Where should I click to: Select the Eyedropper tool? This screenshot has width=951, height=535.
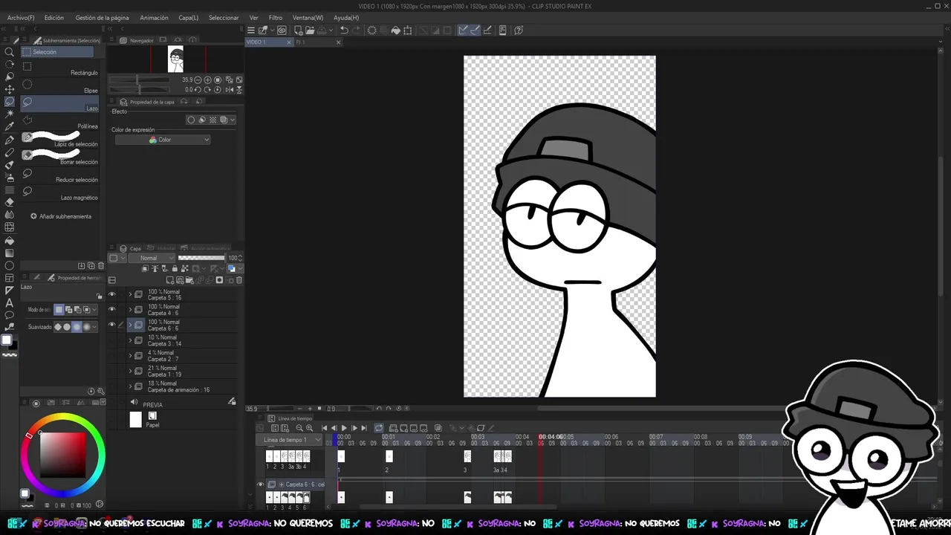pyautogui.click(x=10, y=126)
